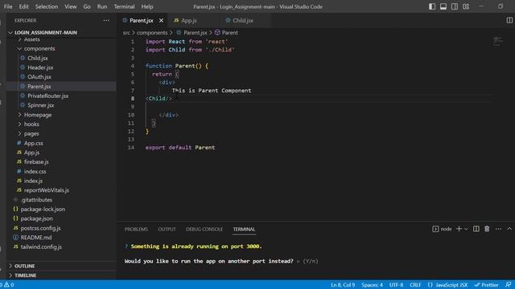Open the Edit menu

(23, 6)
